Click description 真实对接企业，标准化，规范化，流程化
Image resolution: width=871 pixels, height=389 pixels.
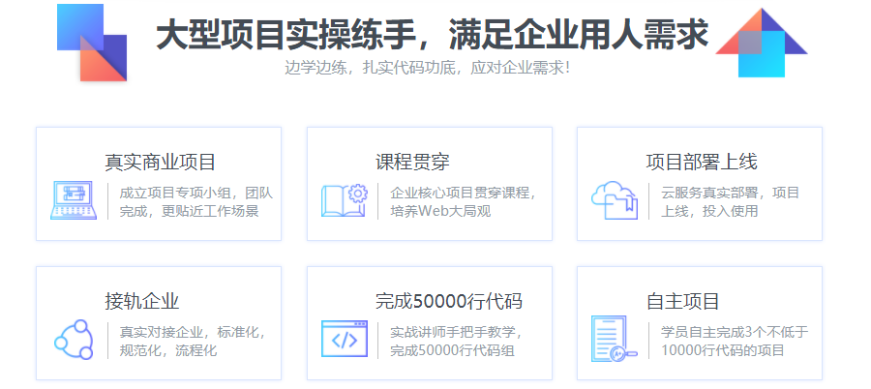click(x=193, y=342)
